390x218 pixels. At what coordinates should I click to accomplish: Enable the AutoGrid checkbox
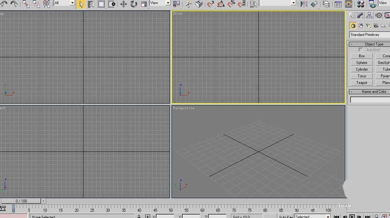[361, 50]
